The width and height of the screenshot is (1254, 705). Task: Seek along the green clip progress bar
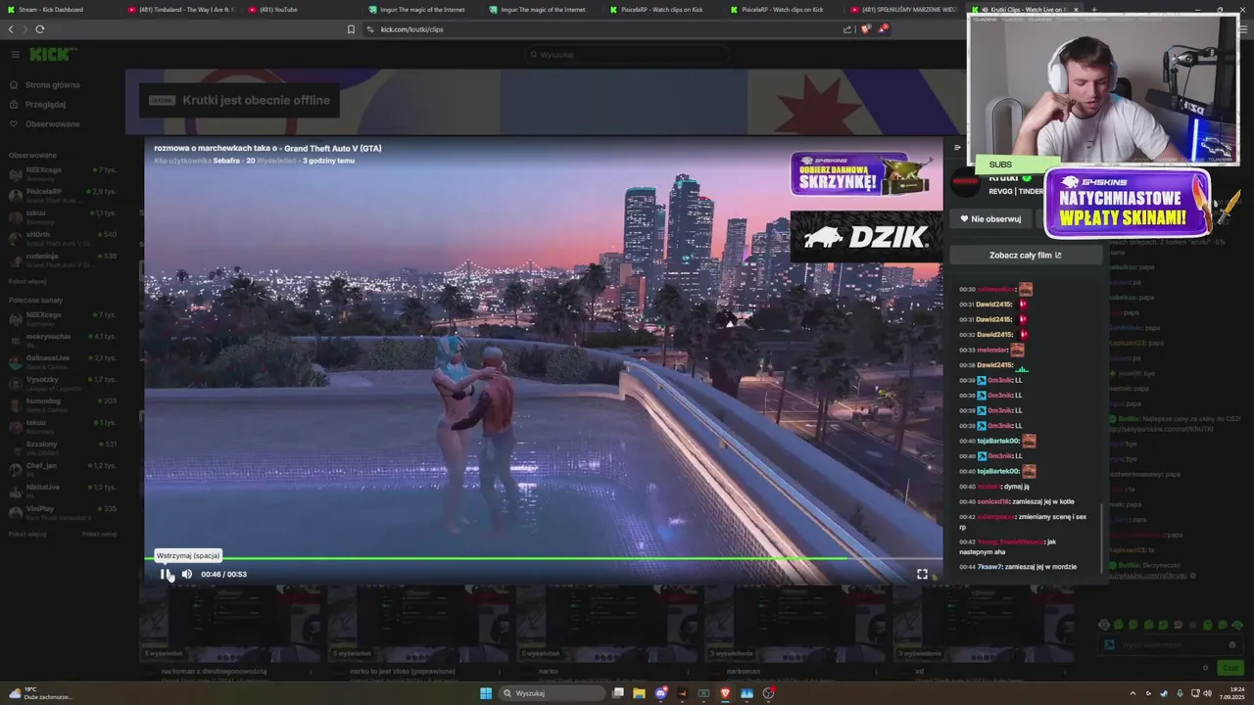[x=544, y=558]
